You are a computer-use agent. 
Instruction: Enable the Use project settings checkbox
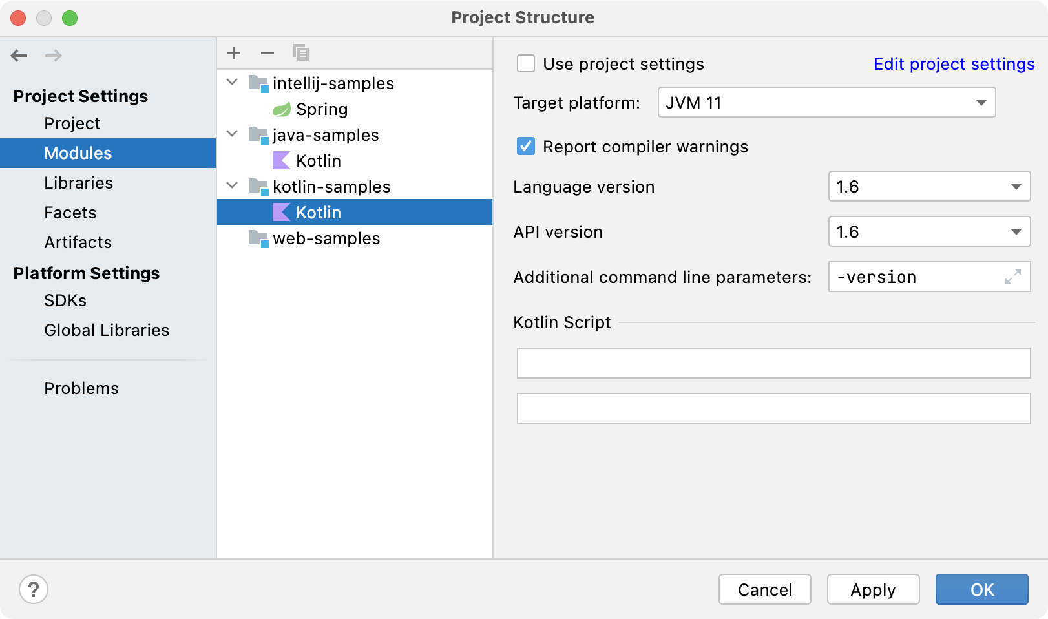pyautogui.click(x=526, y=64)
